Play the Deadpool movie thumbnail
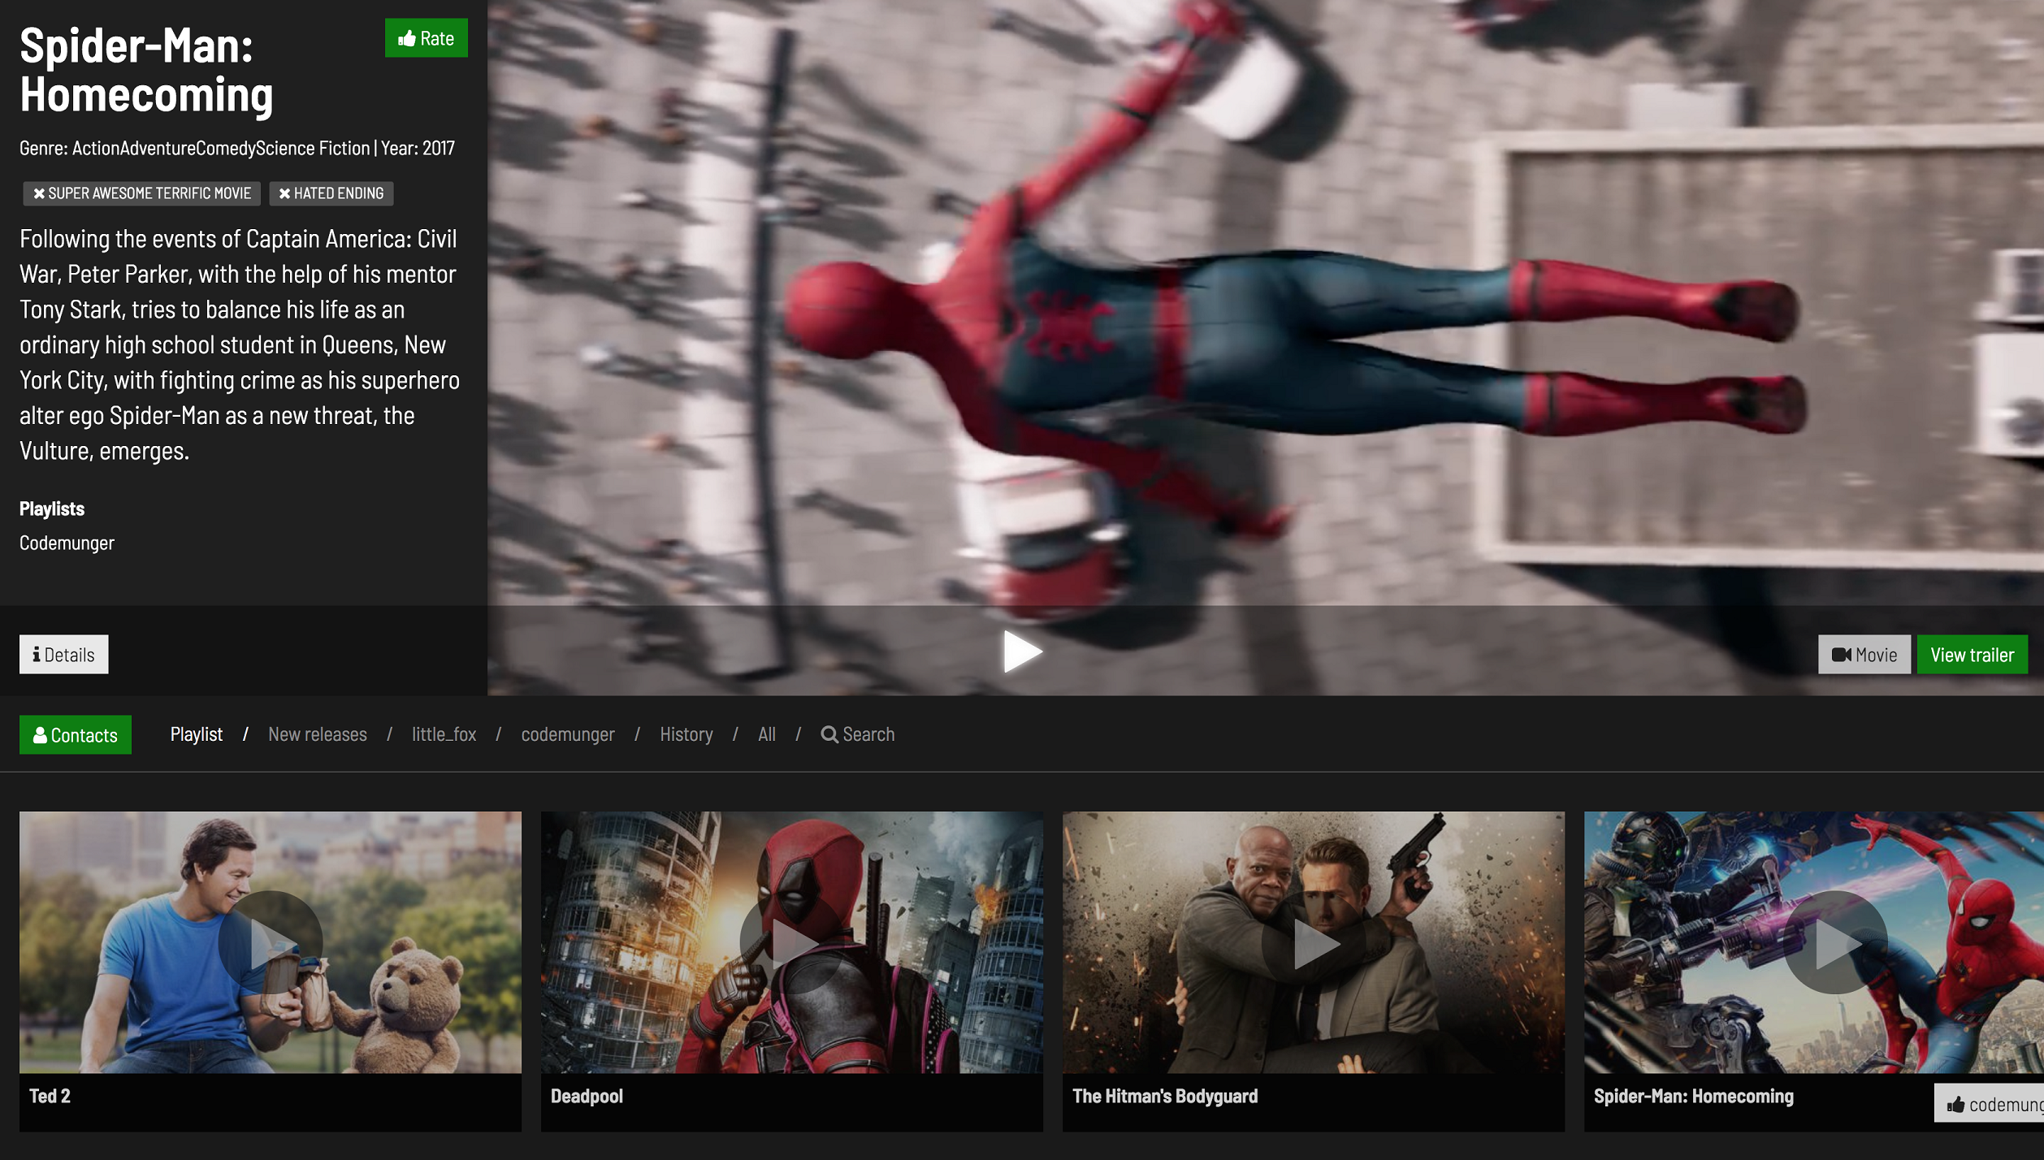The width and height of the screenshot is (2044, 1160). [x=791, y=942]
